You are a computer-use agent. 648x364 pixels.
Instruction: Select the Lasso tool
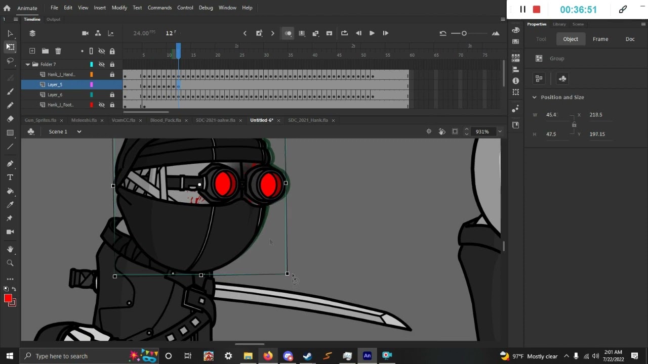[10, 61]
